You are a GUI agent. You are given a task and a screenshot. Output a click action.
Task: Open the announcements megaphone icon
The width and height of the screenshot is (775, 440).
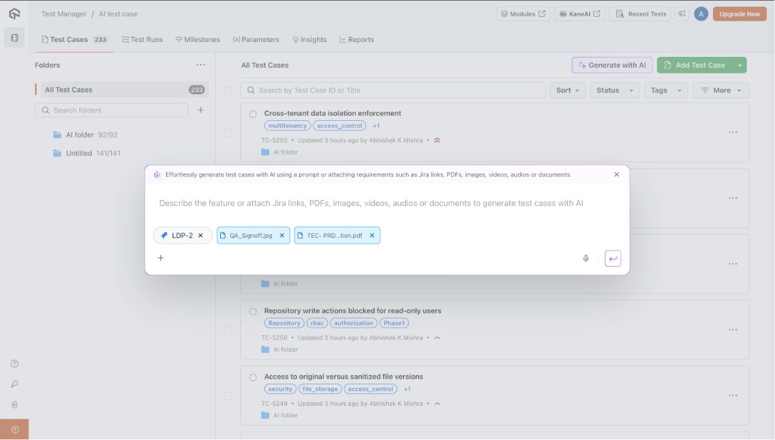tap(682, 14)
